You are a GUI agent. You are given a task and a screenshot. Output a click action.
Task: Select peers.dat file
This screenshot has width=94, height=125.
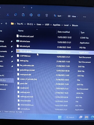pyautogui.click(x=24, y=83)
